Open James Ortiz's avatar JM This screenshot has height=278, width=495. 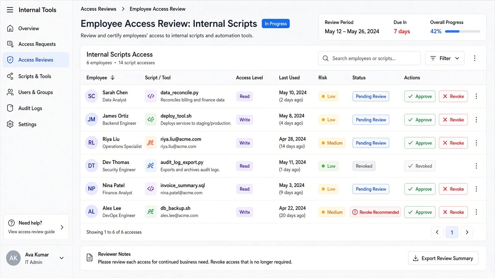click(92, 119)
